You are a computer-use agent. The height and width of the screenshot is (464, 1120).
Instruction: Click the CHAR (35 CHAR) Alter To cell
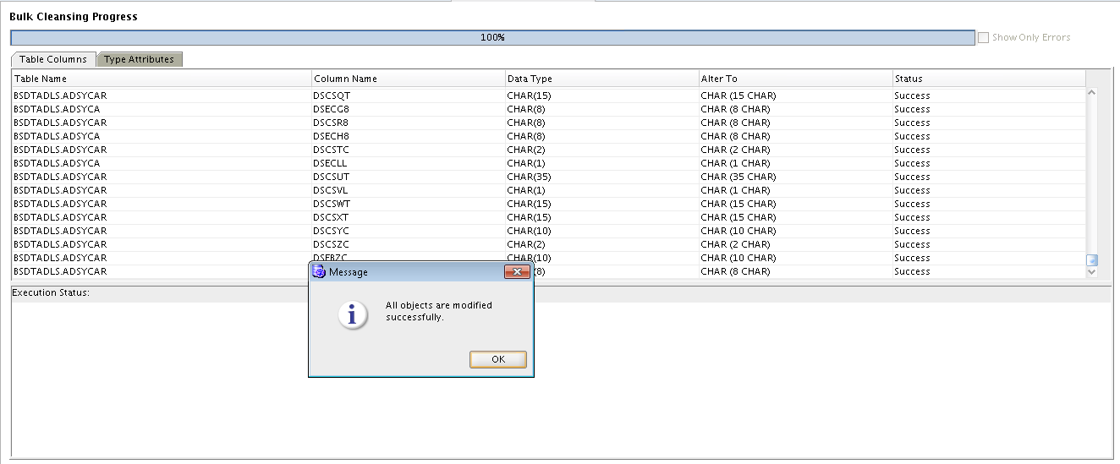click(738, 177)
